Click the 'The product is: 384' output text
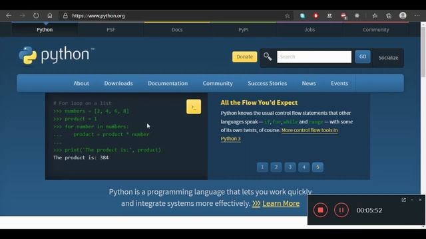Image resolution: width=426 pixels, height=239 pixels. [81, 157]
